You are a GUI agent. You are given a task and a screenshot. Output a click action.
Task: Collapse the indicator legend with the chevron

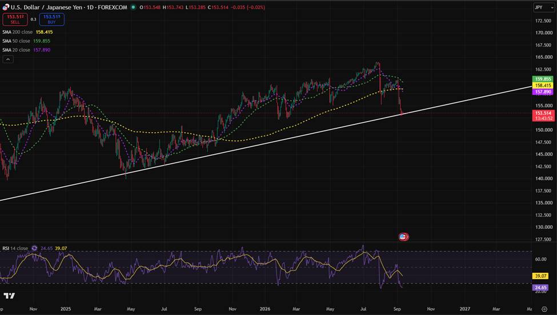(x=8, y=59)
